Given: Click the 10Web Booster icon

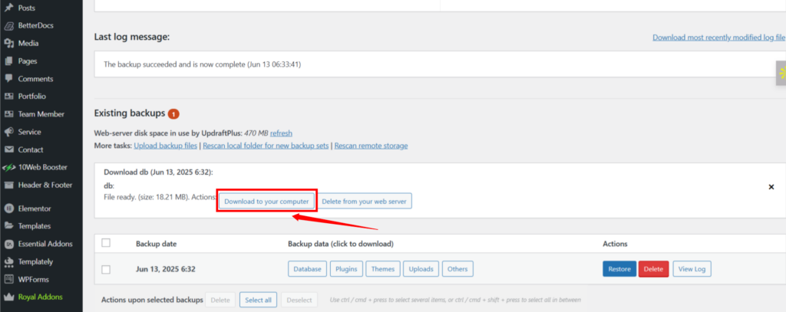Looking at the screenshot, I should click(x=8, y=167).
